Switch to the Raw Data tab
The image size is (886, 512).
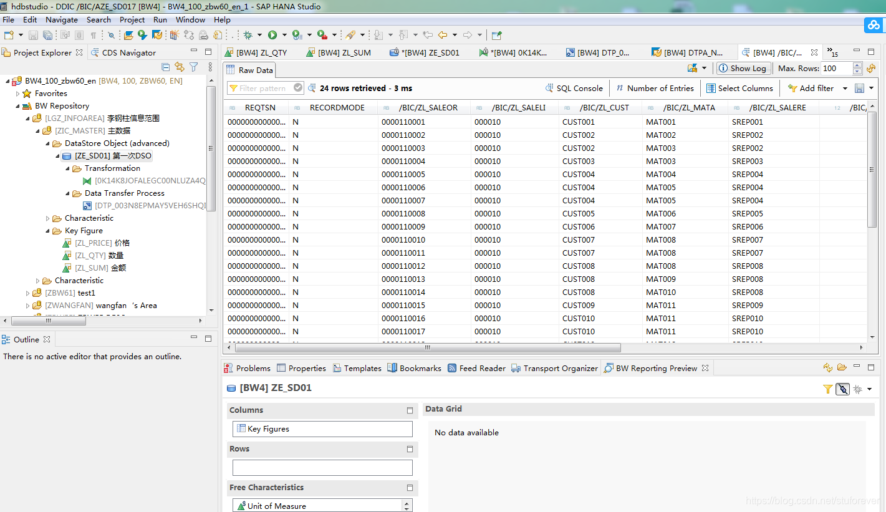click(249, 70)
